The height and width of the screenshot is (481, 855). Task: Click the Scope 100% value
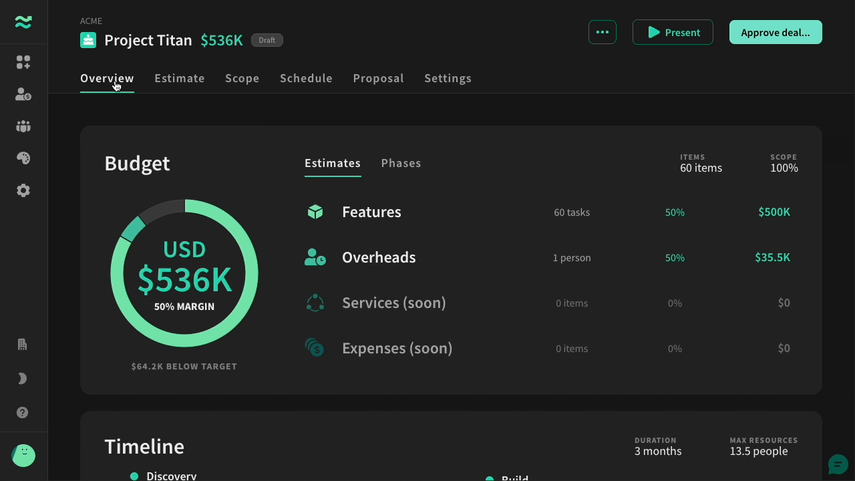[784, 168]
